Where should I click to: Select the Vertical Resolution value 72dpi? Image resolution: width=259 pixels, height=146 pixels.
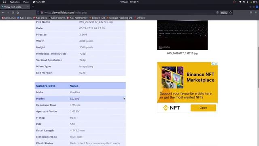(83, 60)
